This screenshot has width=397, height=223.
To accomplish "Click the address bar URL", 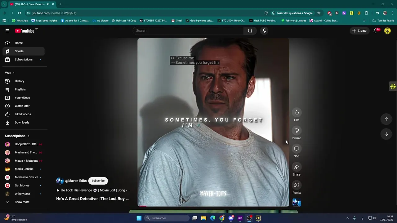I will (x=54, y=13).
